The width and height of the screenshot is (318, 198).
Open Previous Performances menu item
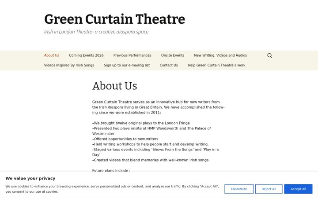(x=132, y=55)
